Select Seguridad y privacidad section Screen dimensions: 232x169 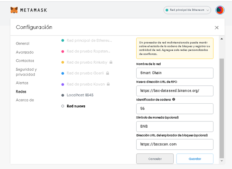(x=26, y=72)
